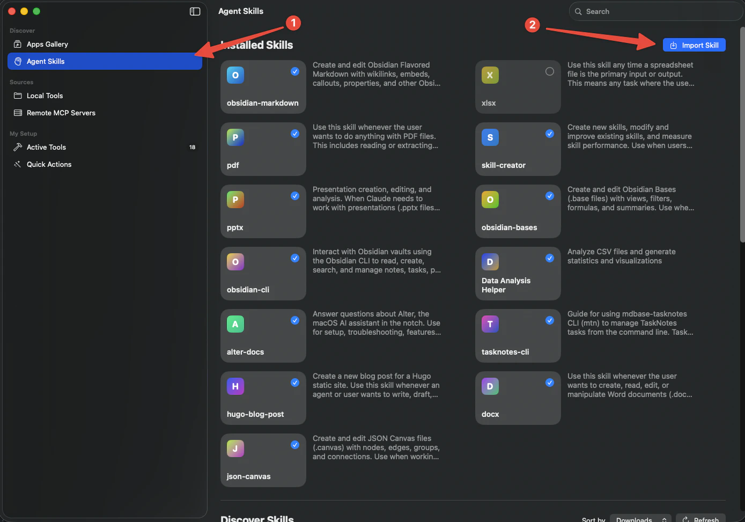Click the vertical scrollbar thumb
Image resolution: width=745 pixels, height=522 pixels.
point(742,134)
